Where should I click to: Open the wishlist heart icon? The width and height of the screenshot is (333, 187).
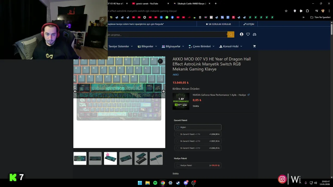point(248,34)
